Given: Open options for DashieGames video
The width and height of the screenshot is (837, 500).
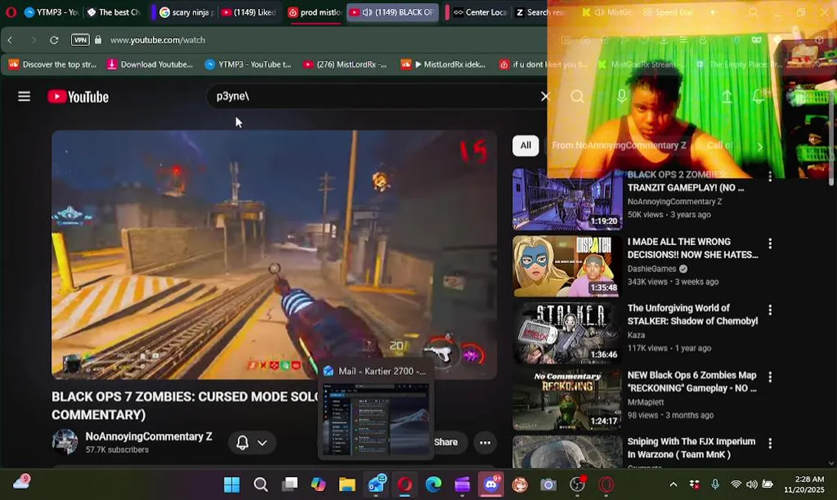Looking at the screenshot, I should click(x=770, y=244).
